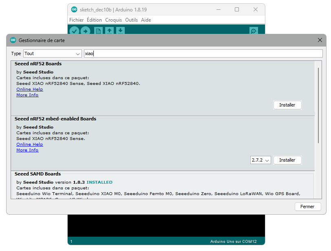Install Seeed nRF52 mbed-enabled Boards
The height and width of the screenshot is (251, 331).
287,160
